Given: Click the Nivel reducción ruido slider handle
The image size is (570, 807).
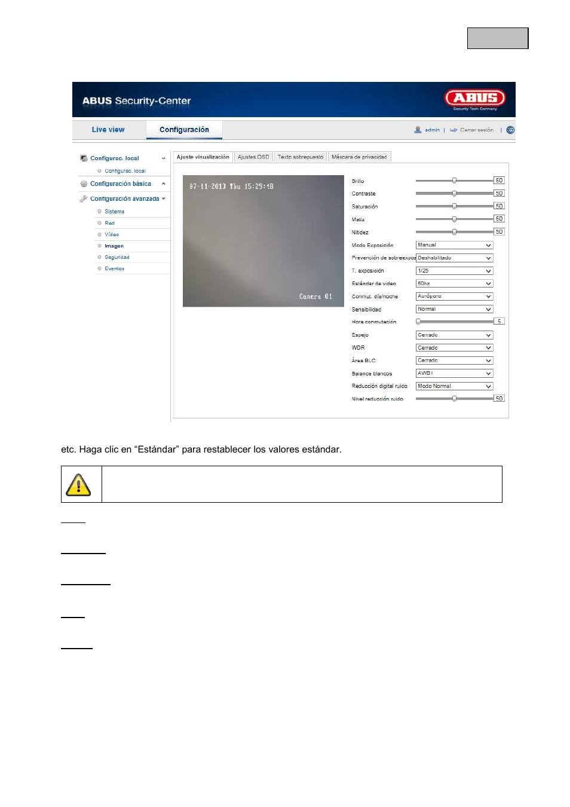Looking at the screenshot, I should pyautogui.click(x=454, y=399).
